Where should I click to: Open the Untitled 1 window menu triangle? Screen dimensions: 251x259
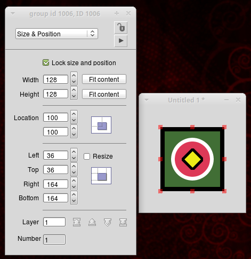click(147, 100)
